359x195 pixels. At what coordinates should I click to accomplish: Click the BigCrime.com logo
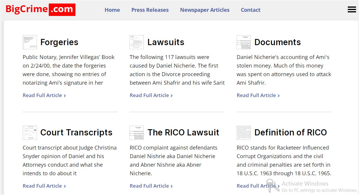(40, 9)
